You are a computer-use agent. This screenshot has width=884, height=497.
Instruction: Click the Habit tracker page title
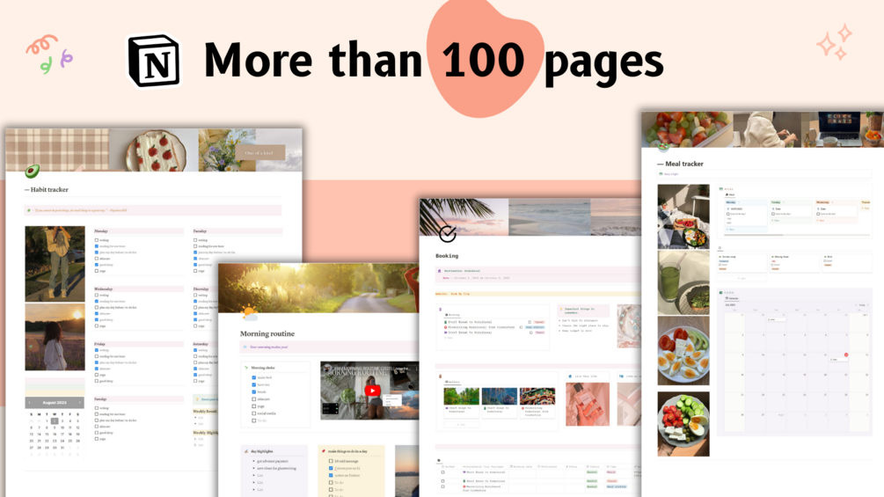pos(47,190)
